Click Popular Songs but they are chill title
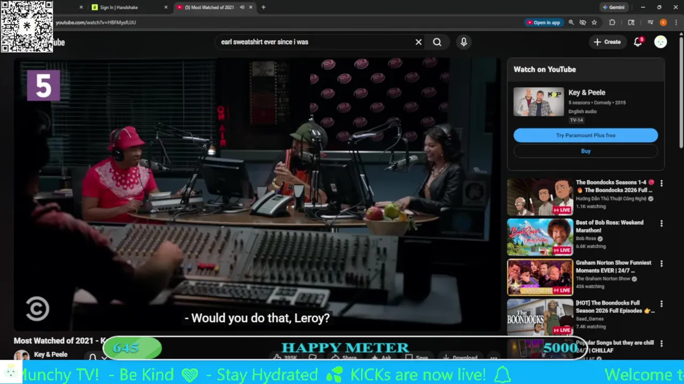Viewport: 684px width, 384px height. [x=615, y=347]
